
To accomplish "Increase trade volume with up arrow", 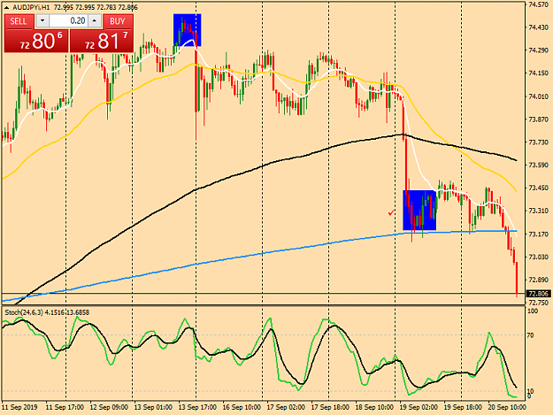I will click(x=94, y=21).
